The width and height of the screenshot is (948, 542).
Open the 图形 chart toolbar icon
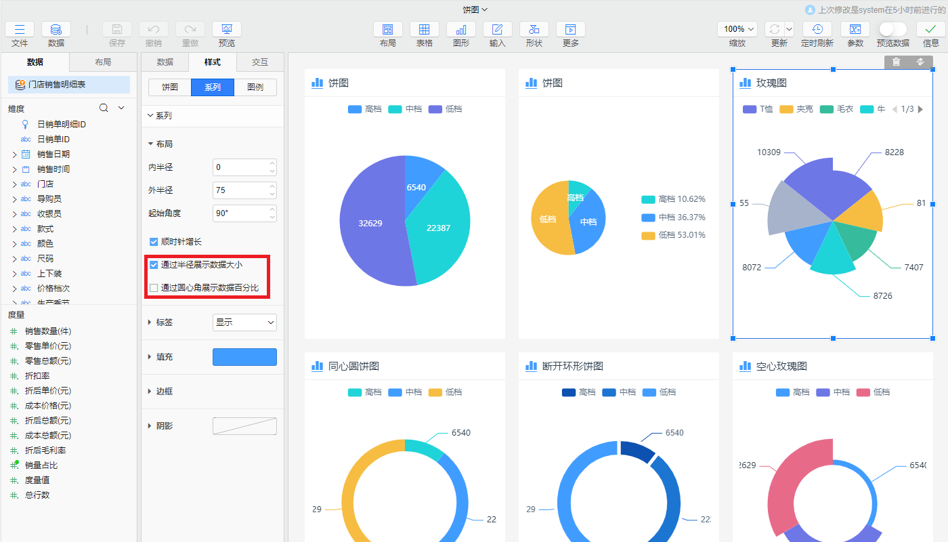coord(461,29)
